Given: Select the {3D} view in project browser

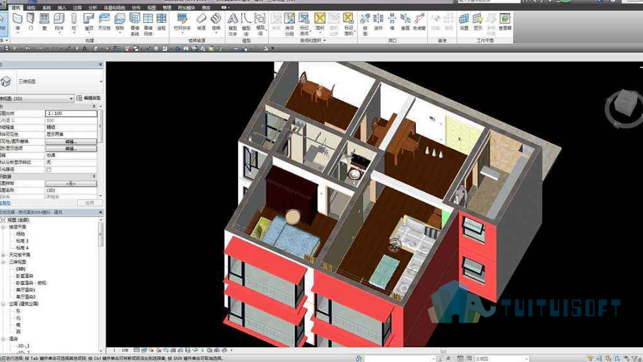Looking at the screenshot, I should point(21,269).
